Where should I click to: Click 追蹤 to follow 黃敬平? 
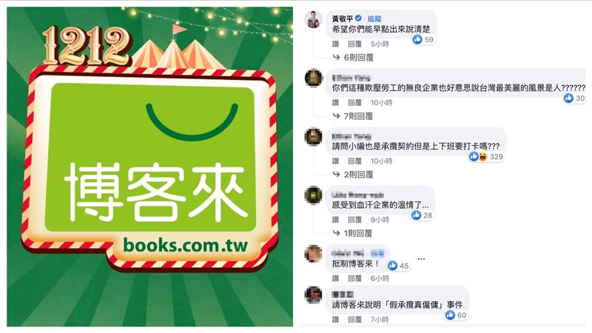(374, 18)
